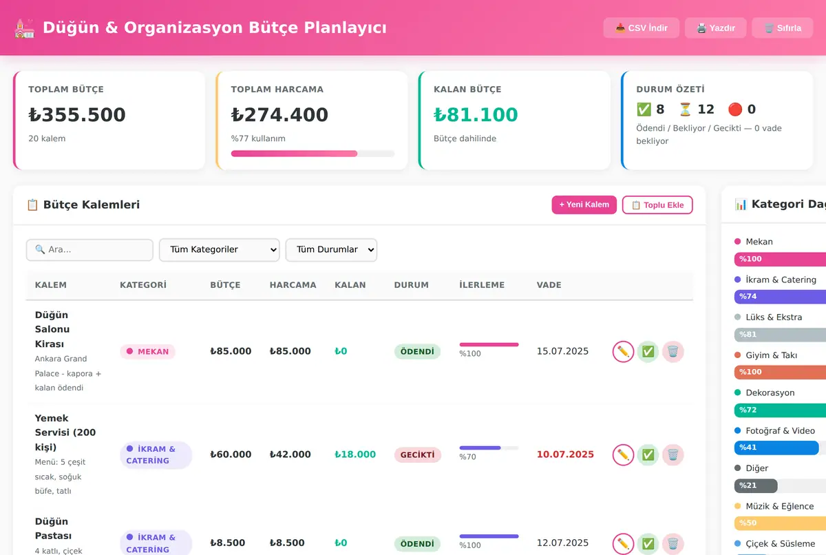The width and height of the screenshot is (826, 555).
Task: Click the Ara search field
Action: (x=89, y=250)
